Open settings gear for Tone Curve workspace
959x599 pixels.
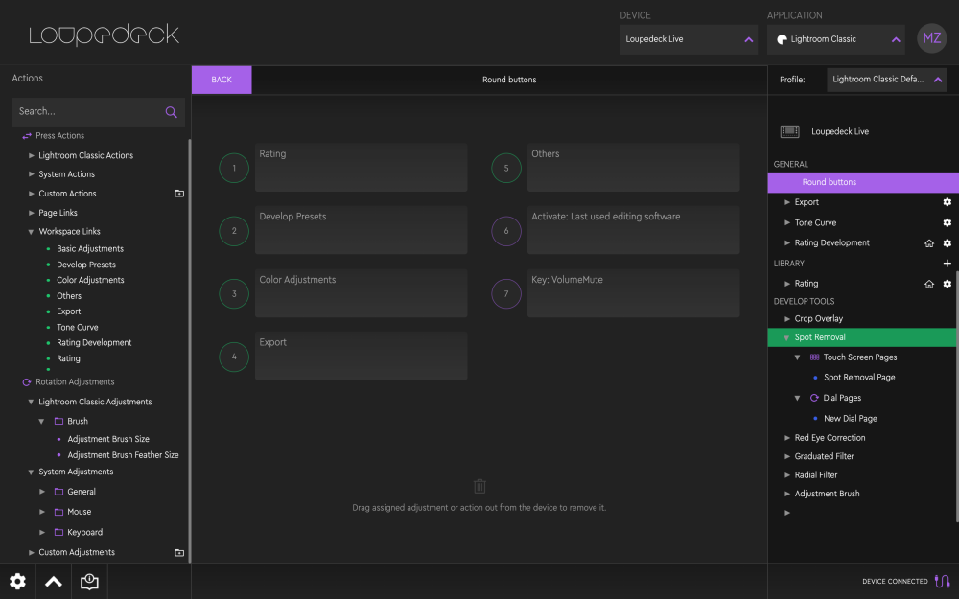click(947, 222)
